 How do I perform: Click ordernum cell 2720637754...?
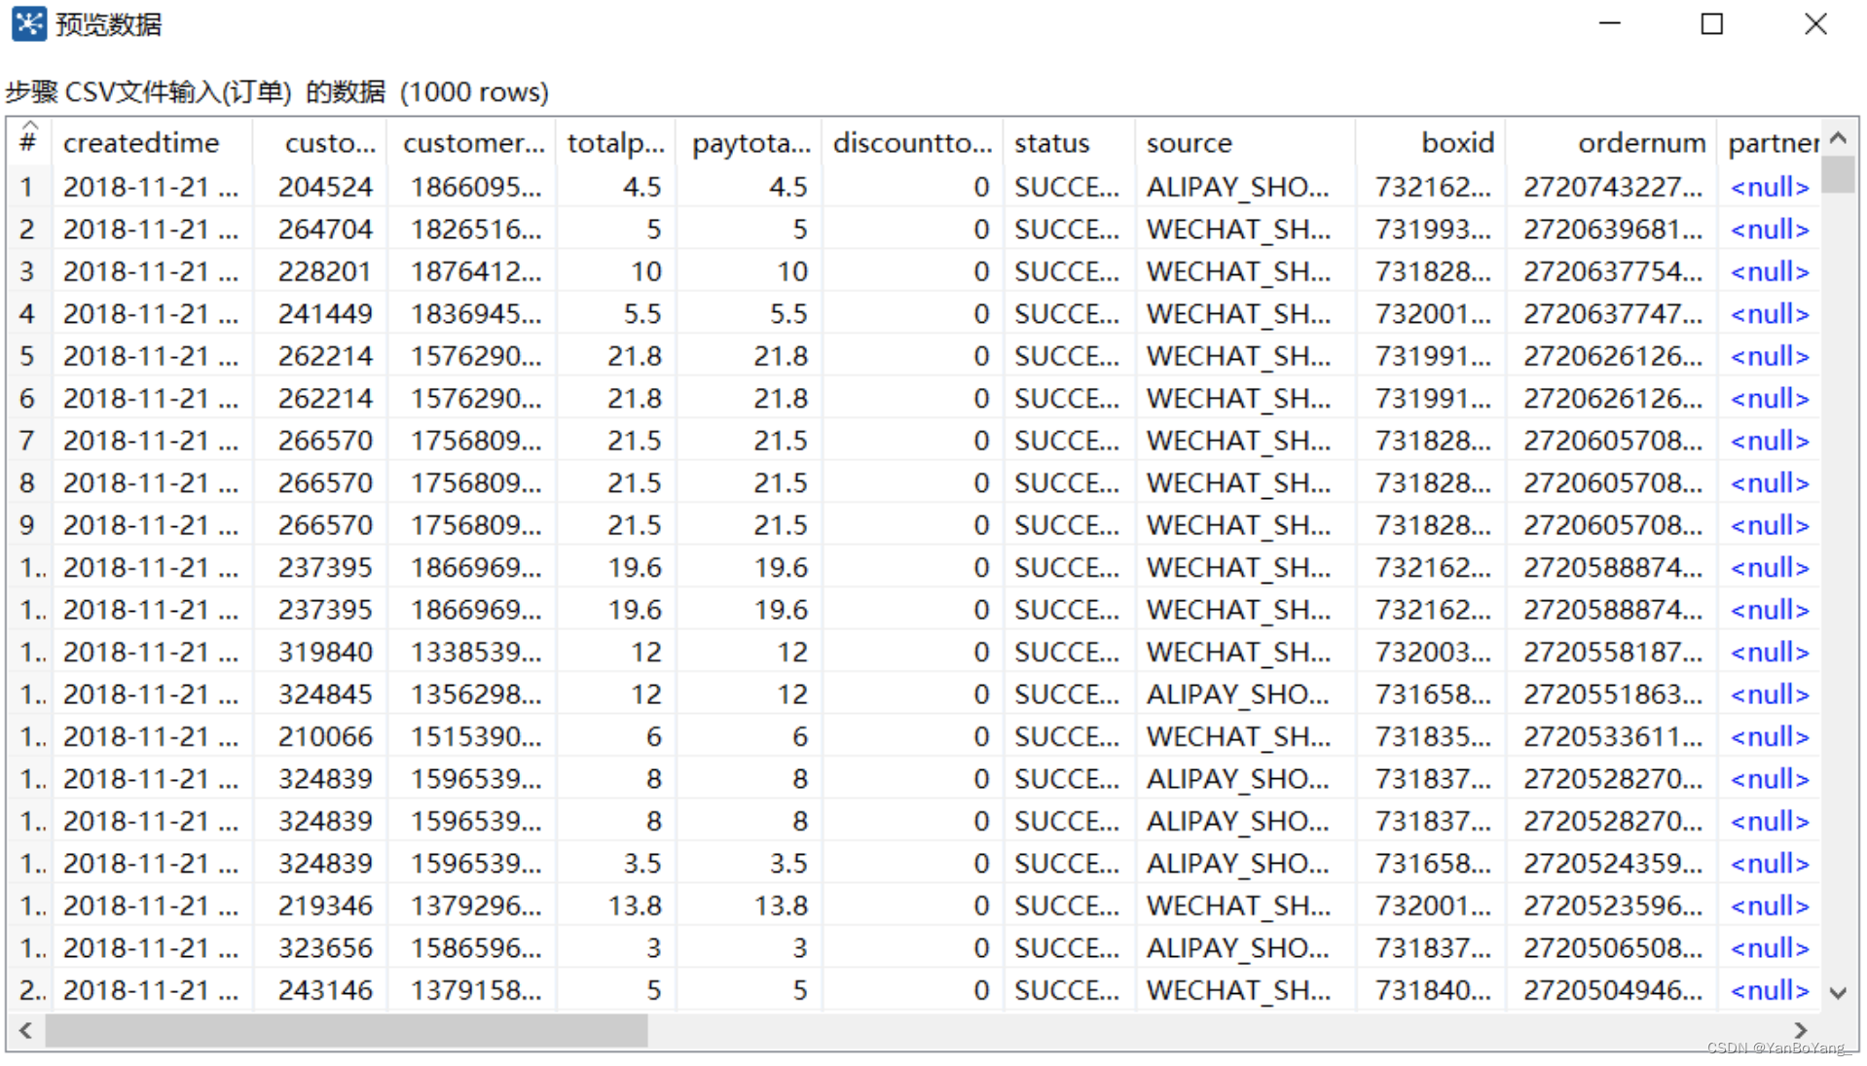pyautogui.click(x=1614, y=271)
